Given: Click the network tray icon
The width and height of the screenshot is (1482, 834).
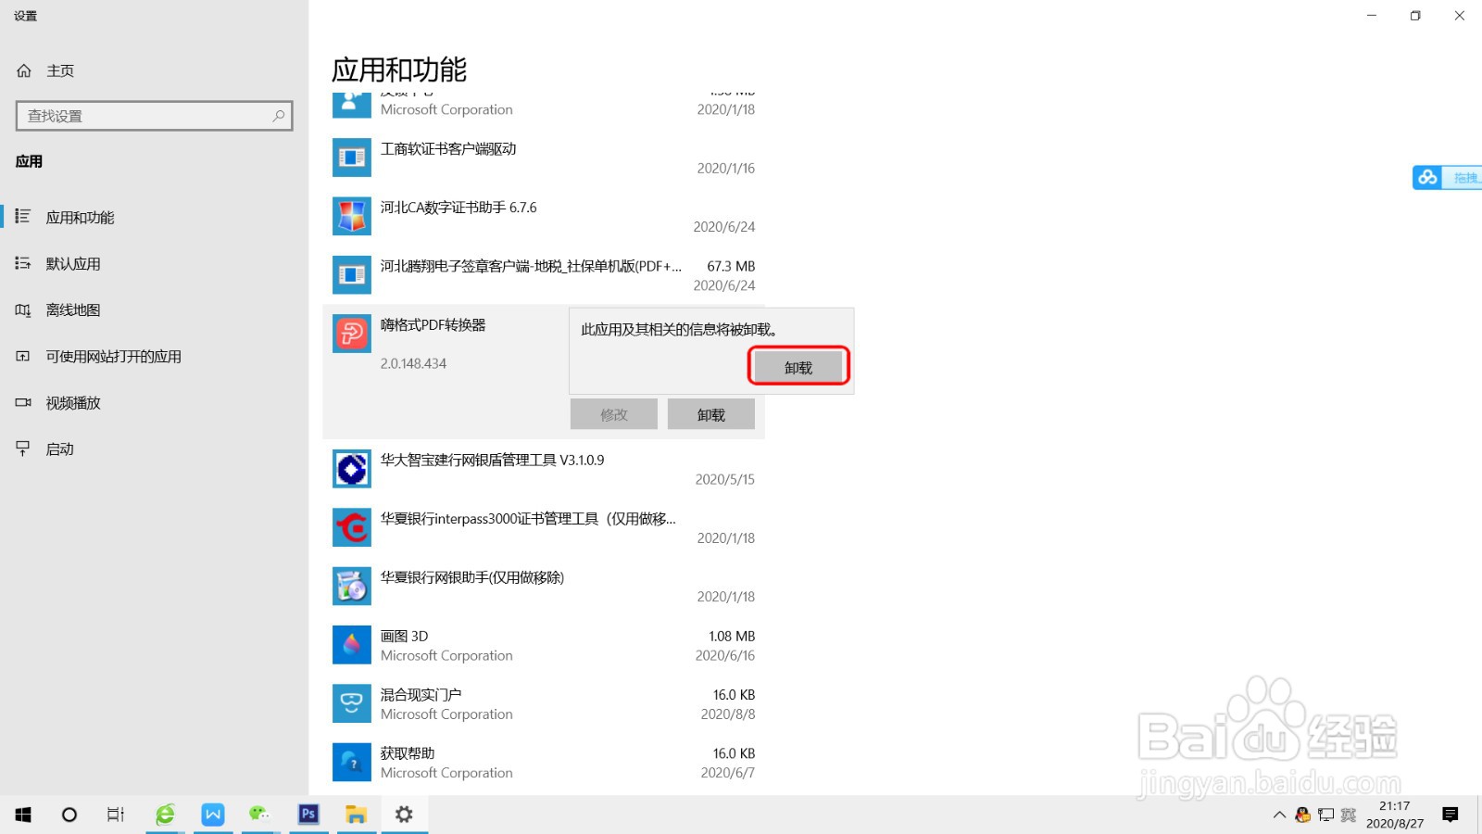Looking at the screenshot, I should [x=1325, y=815].
